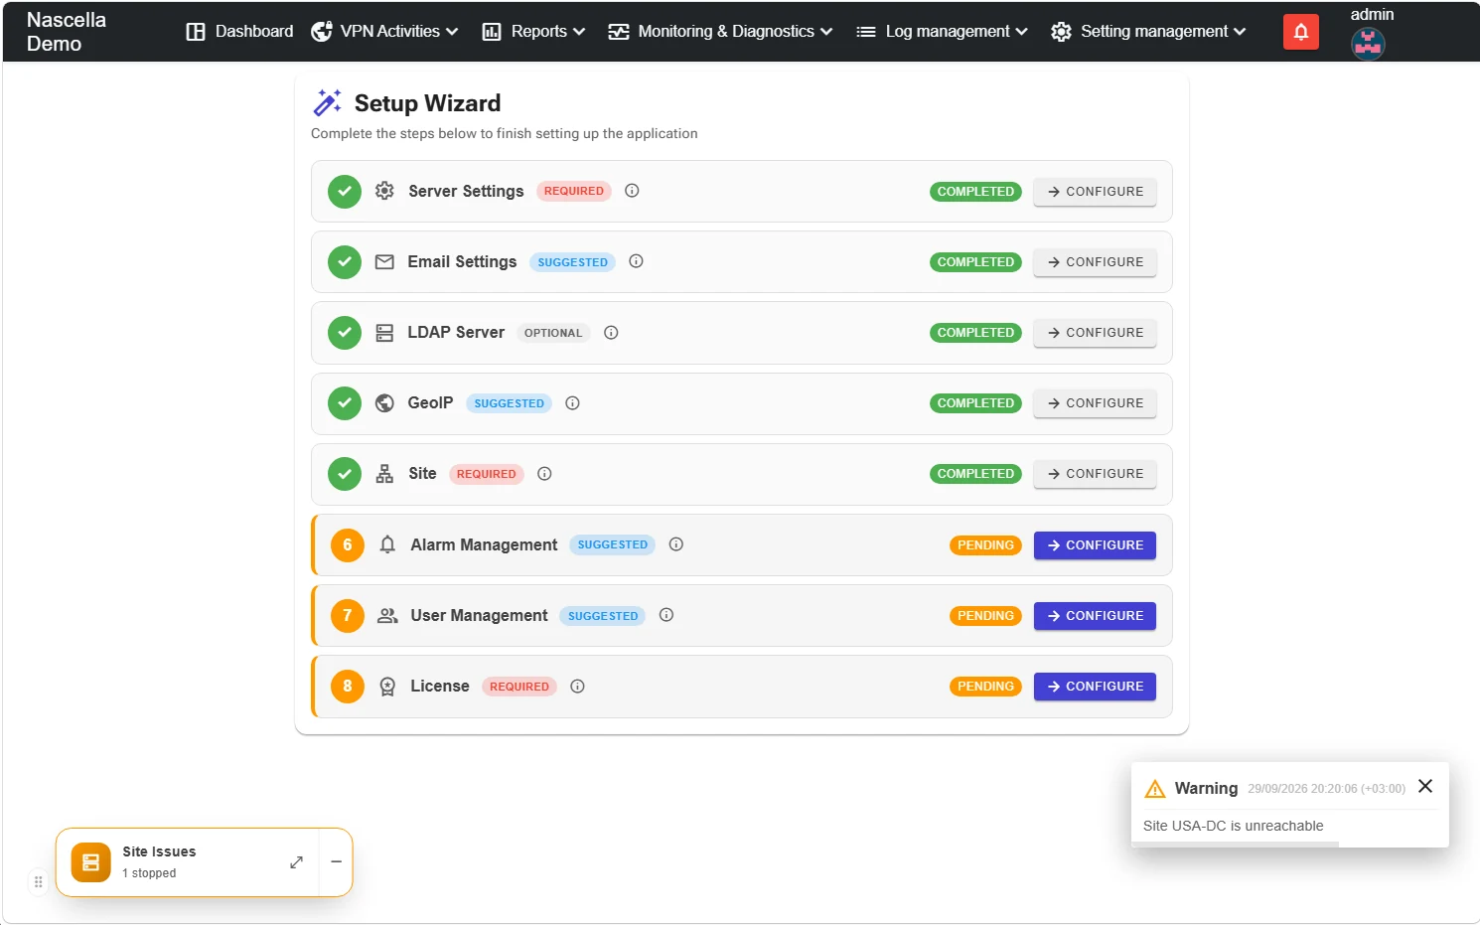The image size is (1480, 925).
Task: Minimize the Site Issues widget
Action: [x=337, y=862]
